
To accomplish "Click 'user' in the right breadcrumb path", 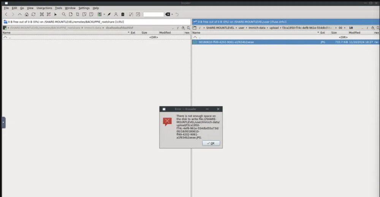I will tap(241, 28).
